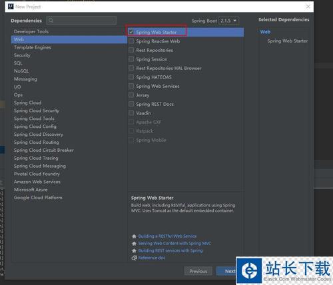The width and height of the screenshot is (333, 285).
Task: Check the disabled Spring Mobile option
Action: (x=131, y=140)
